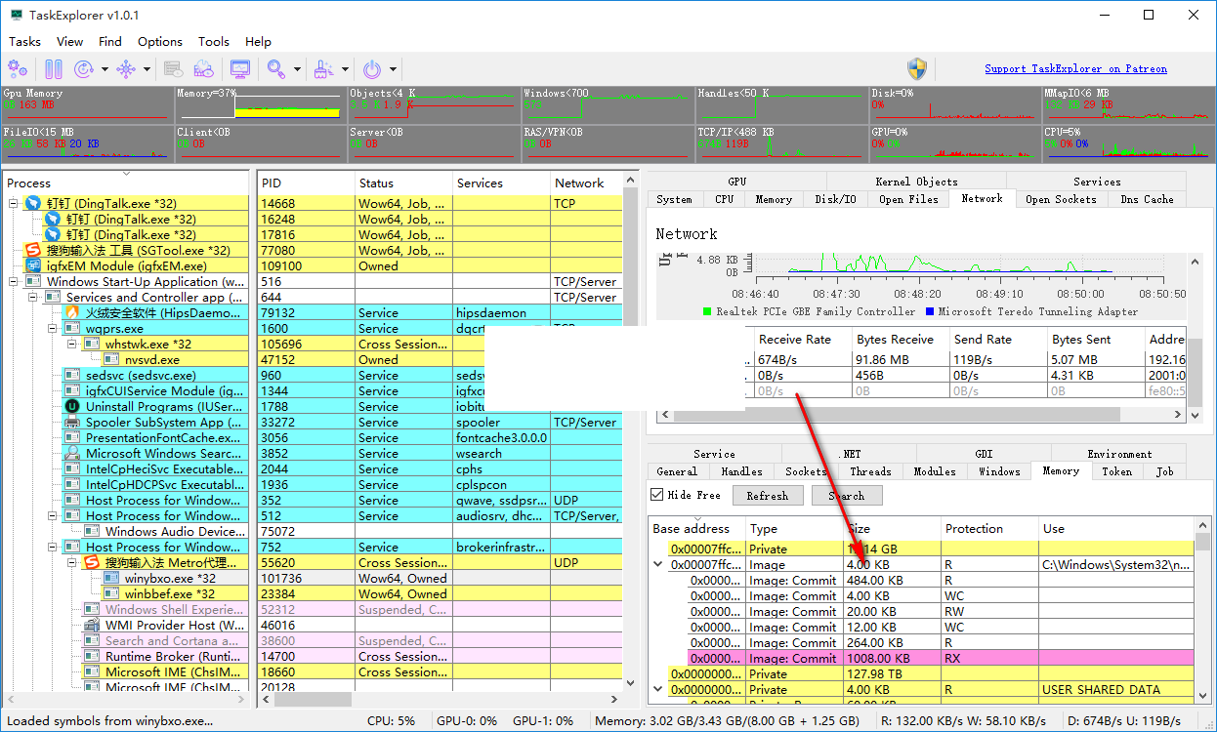Image resolution: width=1217 pixels, height=732 pixels.
Task: Open dropdown arrow next to power icon
Action: [394, 69]
